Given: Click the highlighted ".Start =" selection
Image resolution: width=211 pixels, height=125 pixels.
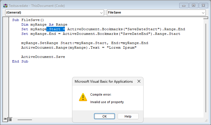Looking at the screenshot, I should coord(56,29).
